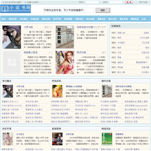Open the 全本 navigation tab
Viewport: 151px width, 151px height.
[x=144, y=19]
